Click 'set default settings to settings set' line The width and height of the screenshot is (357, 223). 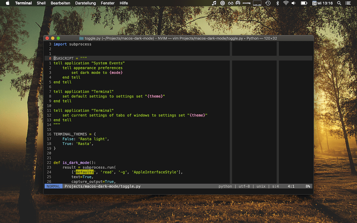pos(114,96)
